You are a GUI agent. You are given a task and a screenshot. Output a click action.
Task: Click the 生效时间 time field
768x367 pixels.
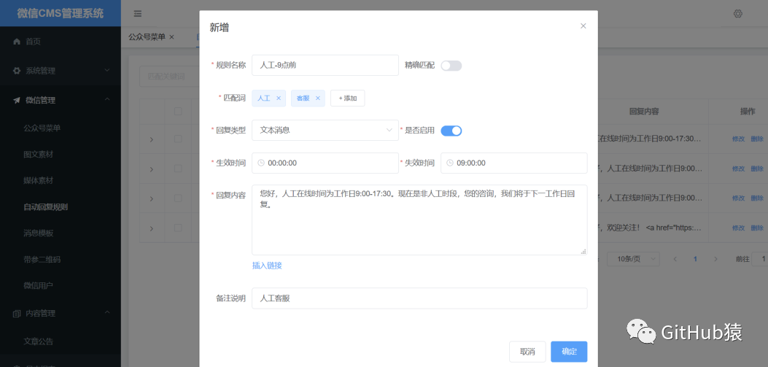(x=325, y=163)
